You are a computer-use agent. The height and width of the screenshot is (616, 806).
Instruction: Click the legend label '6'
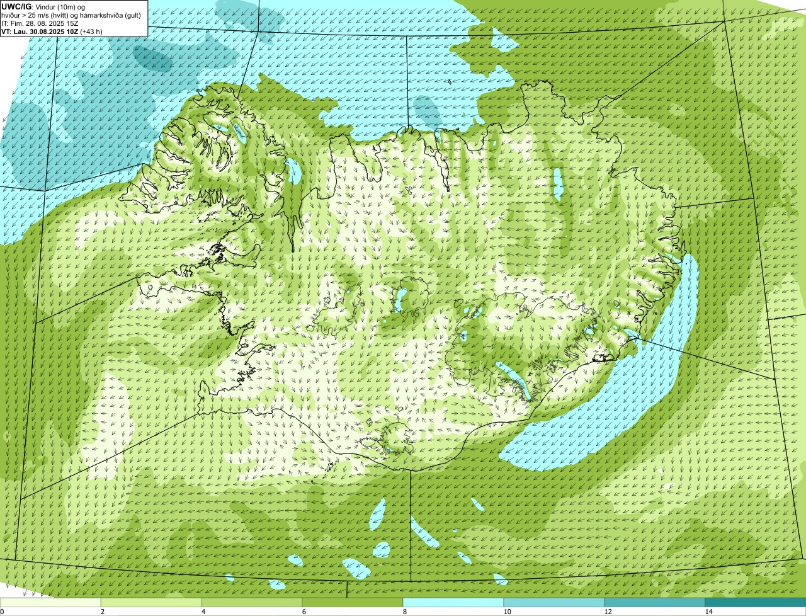(304, 612)
